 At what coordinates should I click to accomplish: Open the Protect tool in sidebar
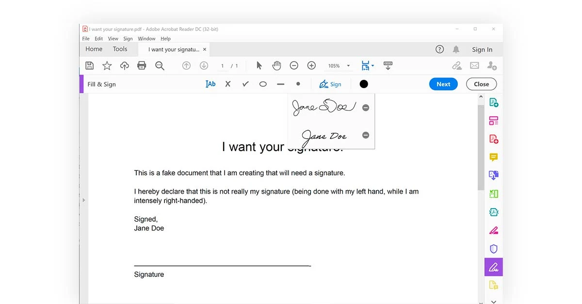(493, 248)
